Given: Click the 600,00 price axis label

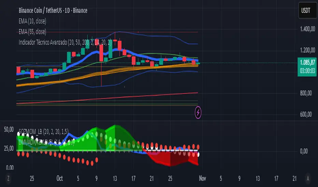Looking at the screenshot, I should coord(306,115).
